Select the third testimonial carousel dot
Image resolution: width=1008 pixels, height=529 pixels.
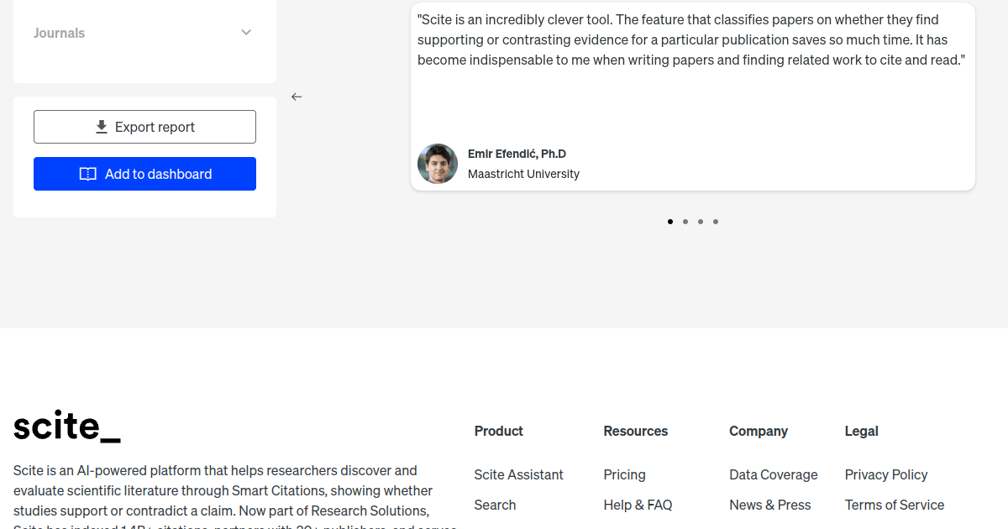[x=701, y=222]
